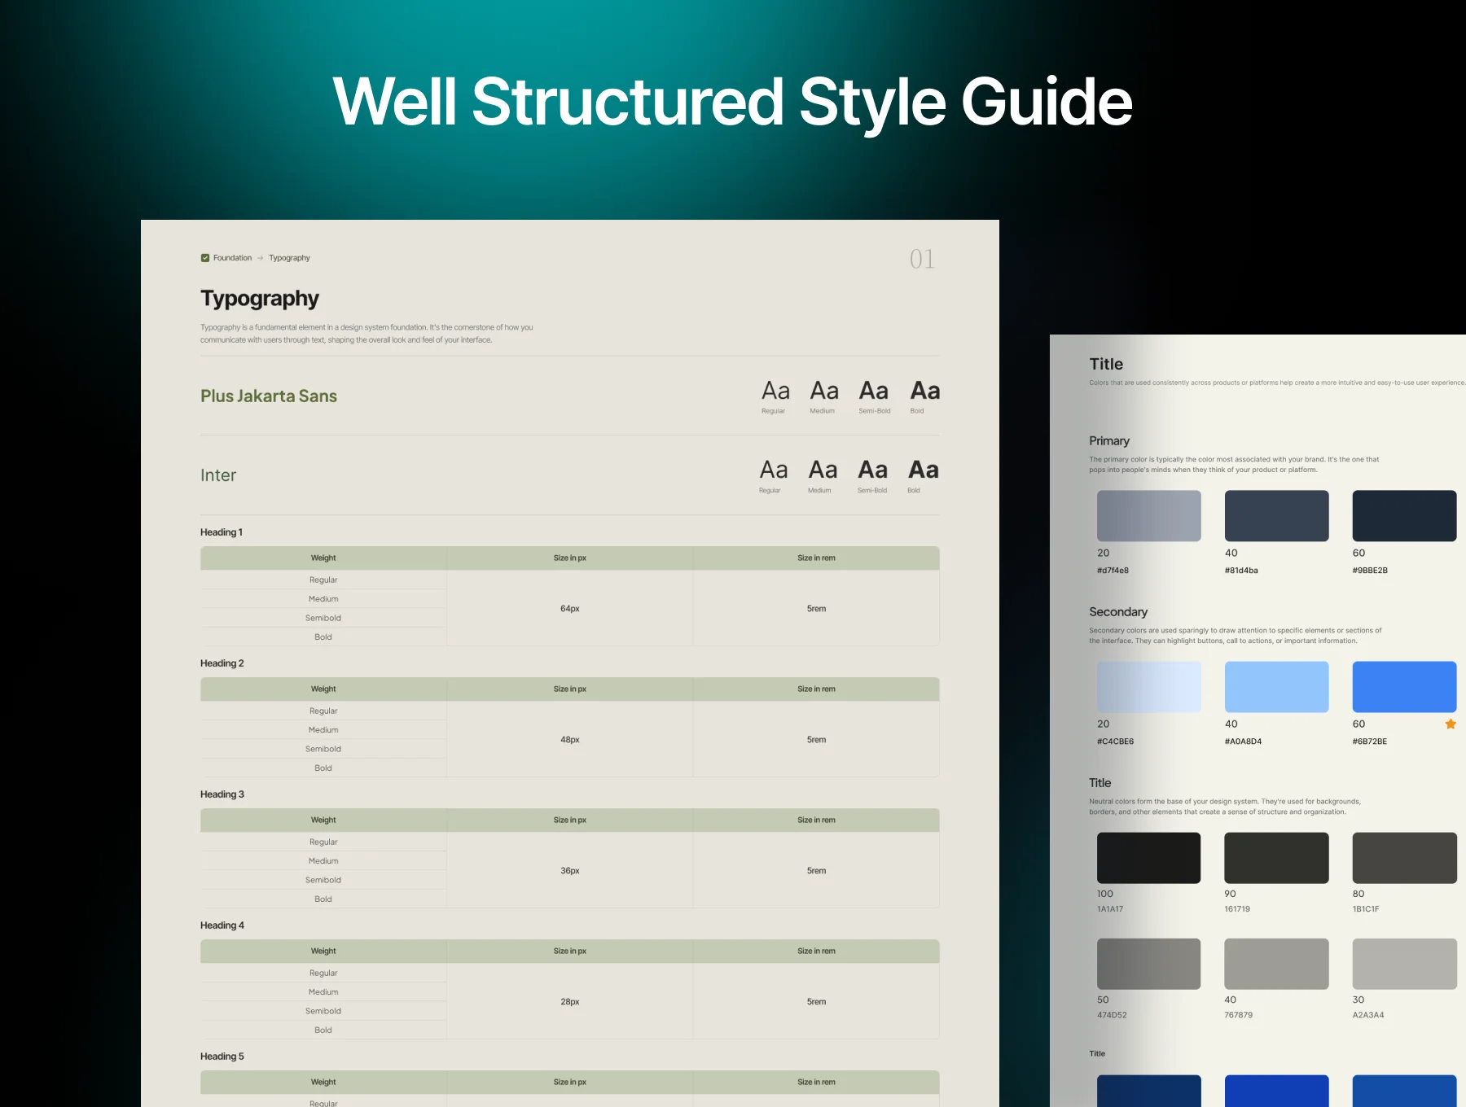Click Size in px header in Heading 1 table
1466x1107 pixels.
click(x=570, y=558)
